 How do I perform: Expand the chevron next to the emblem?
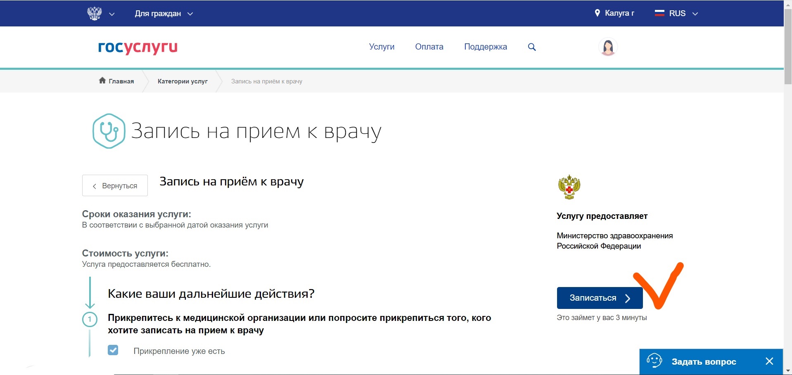click(111, 14)
